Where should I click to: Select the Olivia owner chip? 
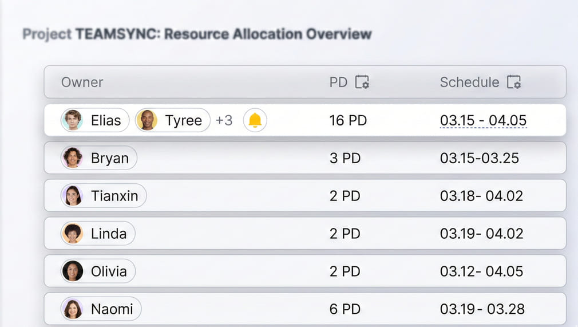coord(98,271)
